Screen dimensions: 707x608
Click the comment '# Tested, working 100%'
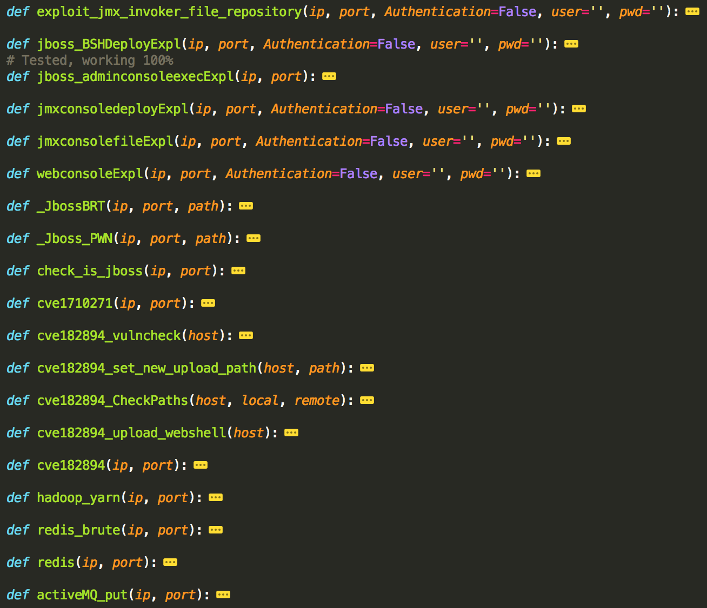click(90, 60)
